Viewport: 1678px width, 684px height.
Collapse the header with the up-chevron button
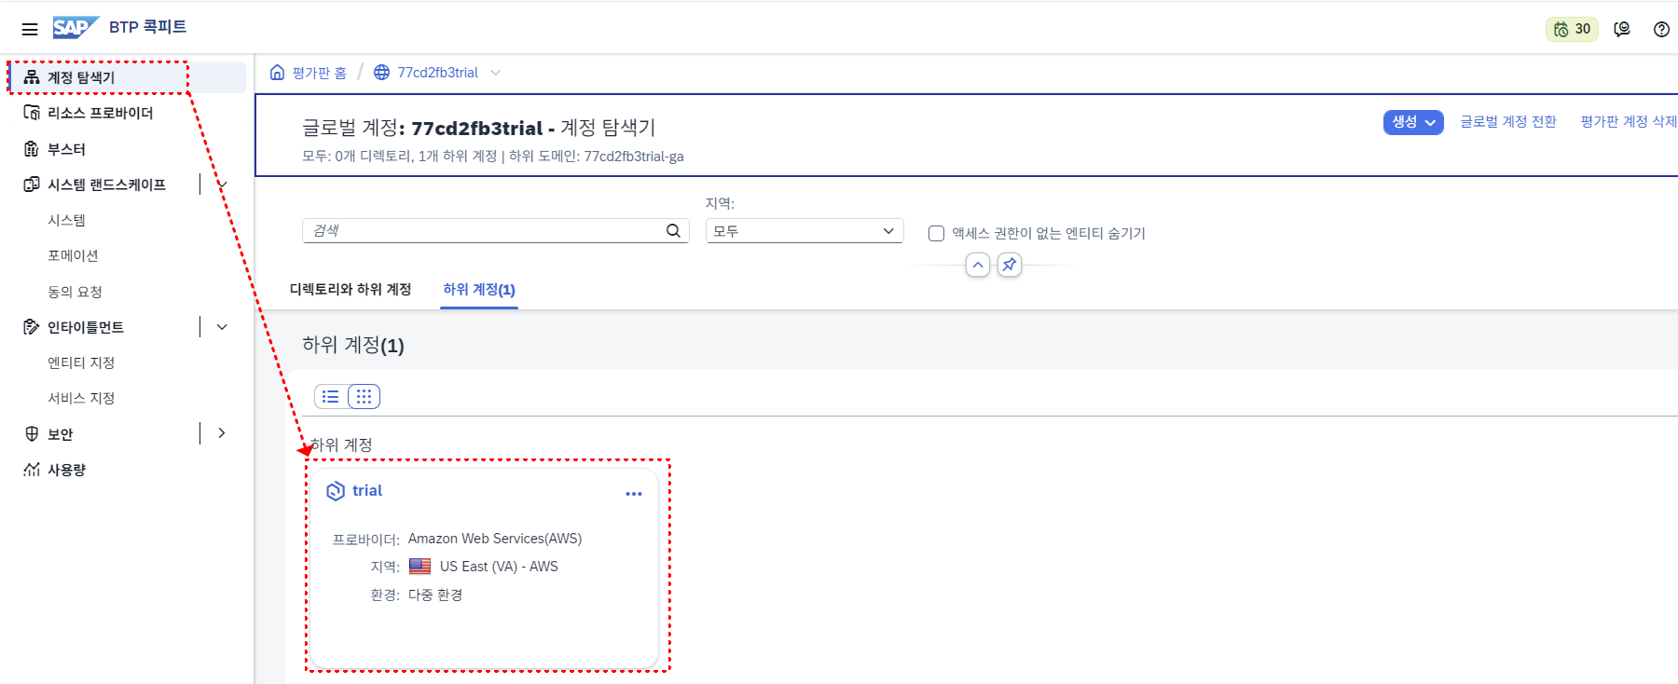[977, 265]
